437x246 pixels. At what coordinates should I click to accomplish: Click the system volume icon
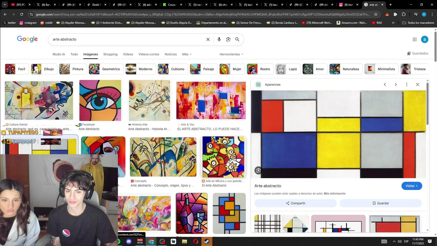click(400, 242)
